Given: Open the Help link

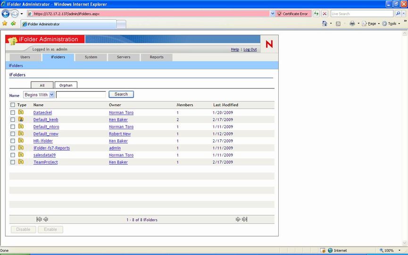Looking at the screenshot, I should [235, 49].
